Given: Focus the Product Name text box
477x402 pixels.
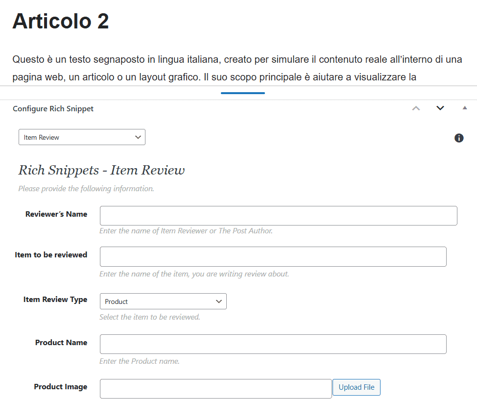Looking at the screenshot, I should 273,344.
